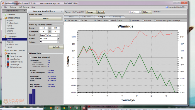195x110 pixels.
Task: Click the Hold'em Manager title bar icon
Action: pos(3,3)
